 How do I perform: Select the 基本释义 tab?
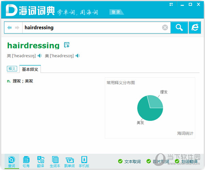(x=30, y=69)
